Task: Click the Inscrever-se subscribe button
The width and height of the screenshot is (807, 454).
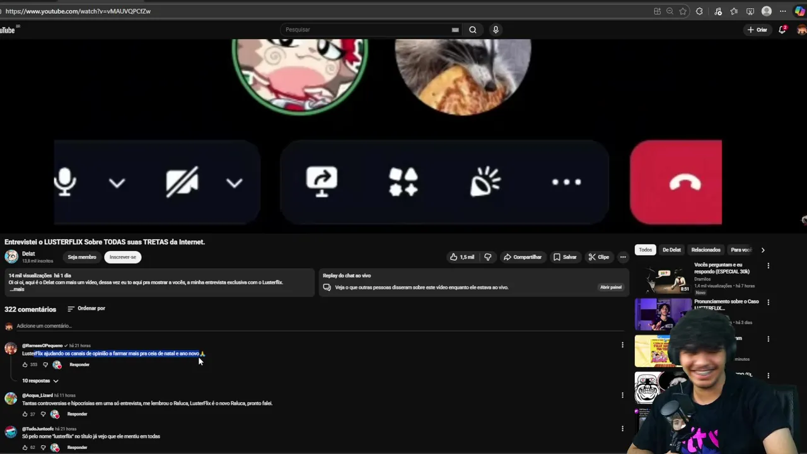Action: click(x=122, y=257)
